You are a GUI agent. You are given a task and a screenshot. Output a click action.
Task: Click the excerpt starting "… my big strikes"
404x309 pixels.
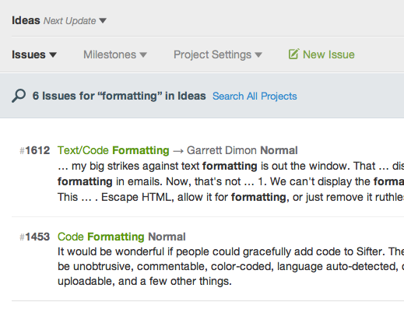(230, 166)
